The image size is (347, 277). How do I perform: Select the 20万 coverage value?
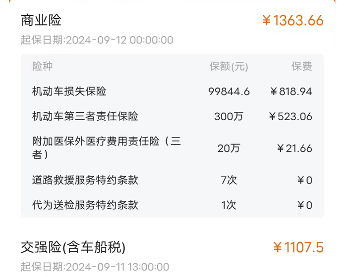pyautogui.click(x=229, y=148)
